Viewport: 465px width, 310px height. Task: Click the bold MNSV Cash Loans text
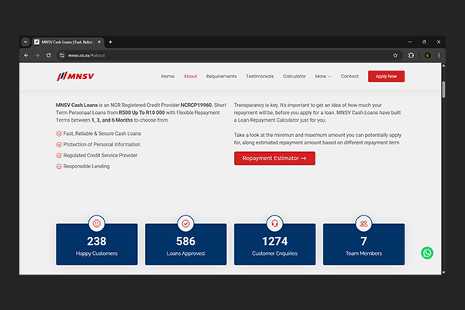[x=77, y=105]
